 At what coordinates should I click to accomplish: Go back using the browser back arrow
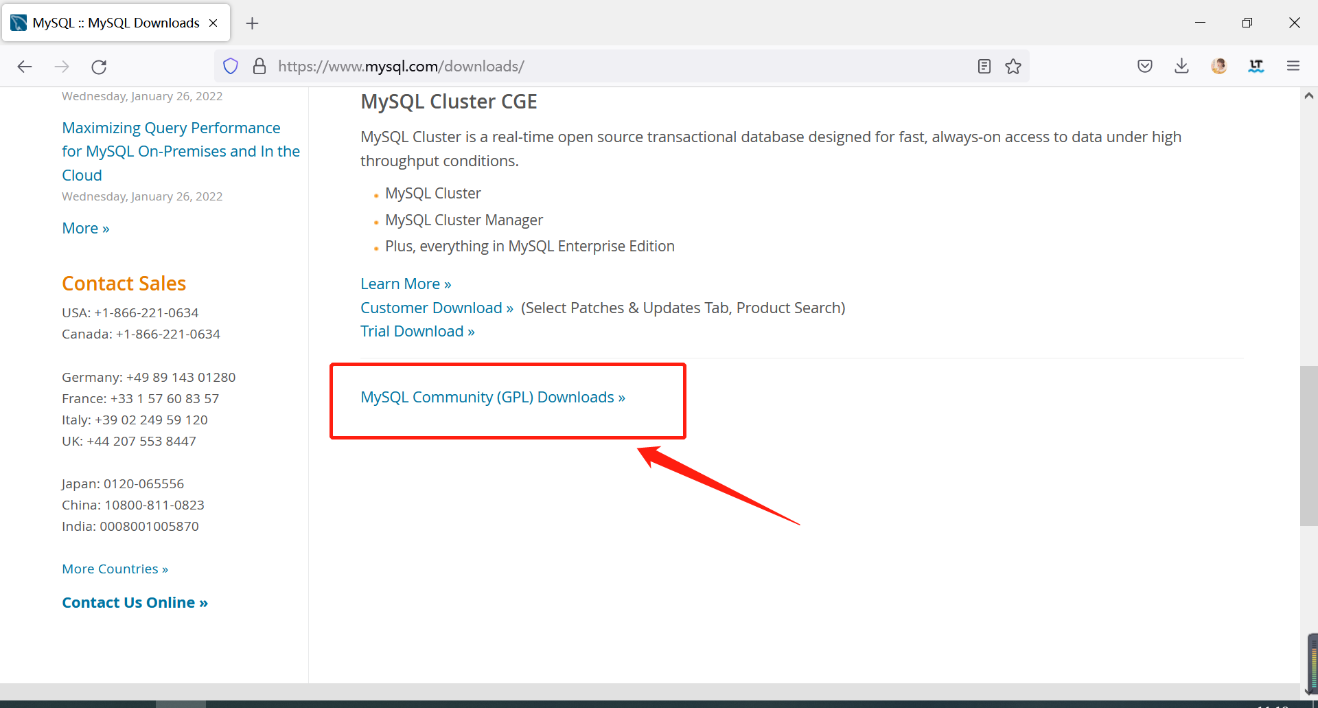[25, 67]
